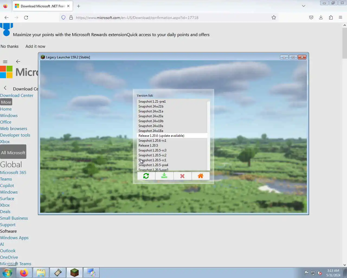Open the Web browsers link
Viewport: 347px width, 278px height.
[x=14, y=129]
